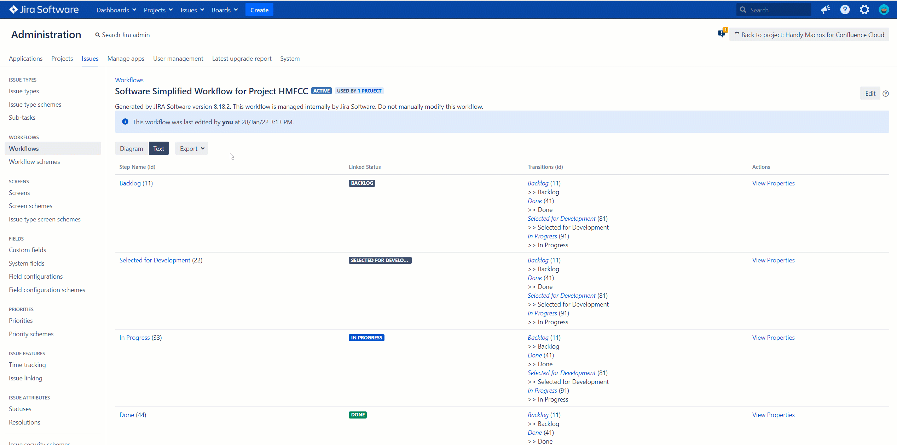
Task: Switch to the System admin tab
Action: coord(290,59)
